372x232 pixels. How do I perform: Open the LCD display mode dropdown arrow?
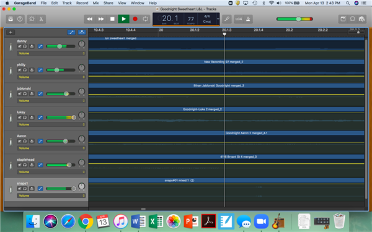pyautogui.click(x=218, y=19)
